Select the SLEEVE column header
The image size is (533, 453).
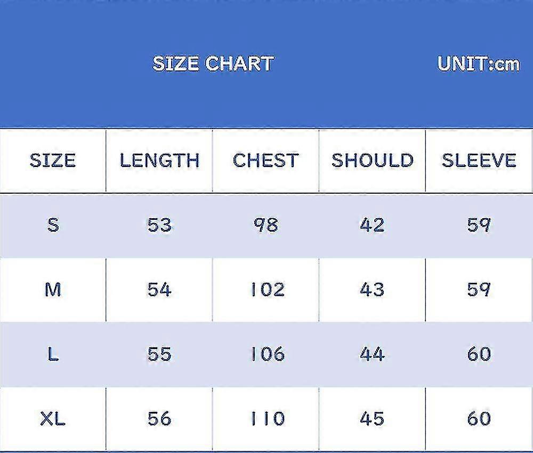click(x=479, y=160)
